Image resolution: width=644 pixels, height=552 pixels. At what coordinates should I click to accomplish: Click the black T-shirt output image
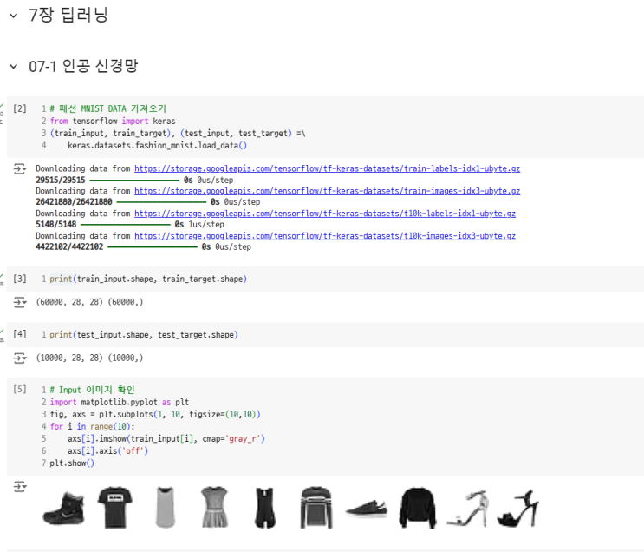coord(114,508)
